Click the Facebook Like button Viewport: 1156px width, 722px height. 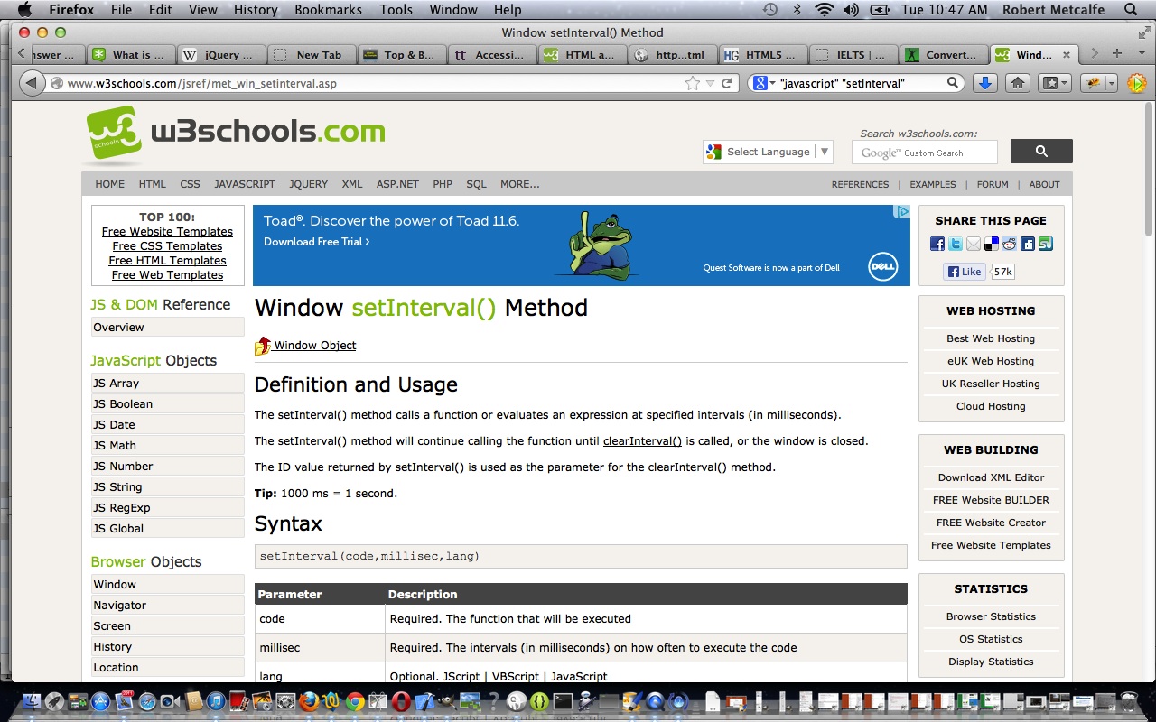point(965,272)
